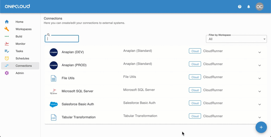
Task: Select the Microsoft SQL Server connection name
Action: click(x=78, y=91)
